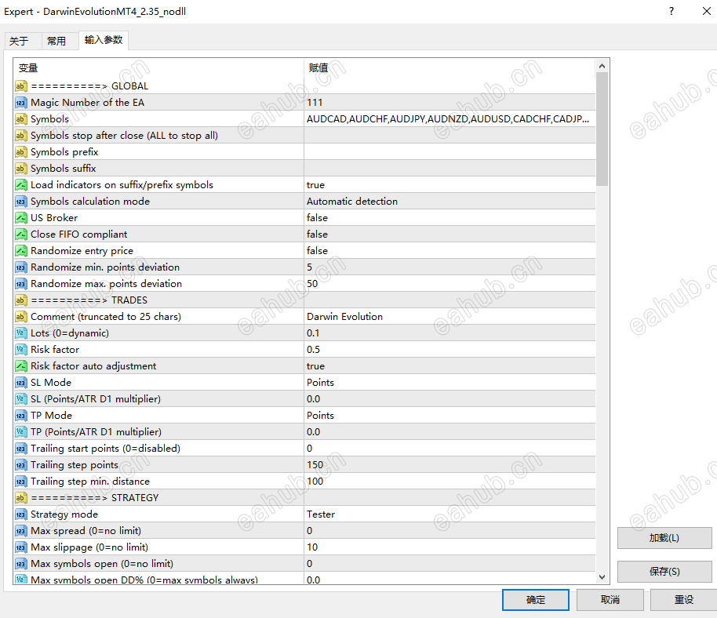The height and width of the screenshot is (618, 717).
Task: Click the 重设 reset button
Action: coord(683,600)
